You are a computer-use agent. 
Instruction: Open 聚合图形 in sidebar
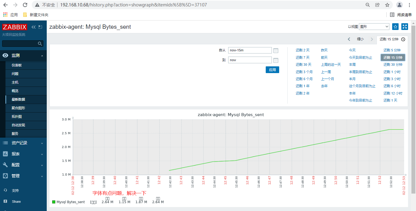click(26, 108)
